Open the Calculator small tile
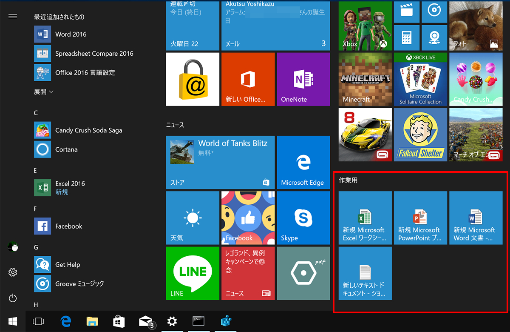This screenshot has height=332, width=510. [407, 37]
